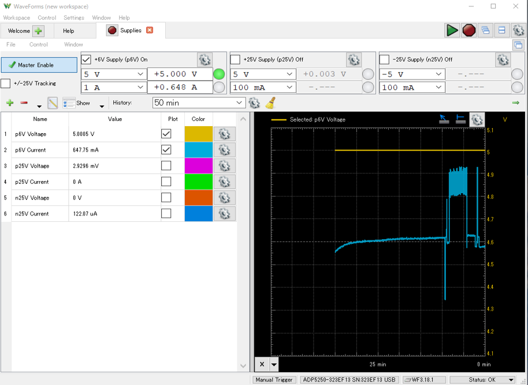Click the magenta p25V Voltage color swatch

(198, 166)
